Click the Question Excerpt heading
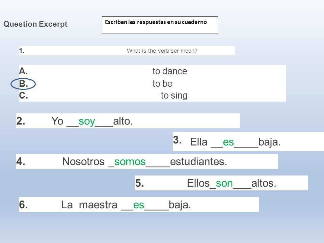The width and height of the screenshot is (324, 243). pos(35,24)
